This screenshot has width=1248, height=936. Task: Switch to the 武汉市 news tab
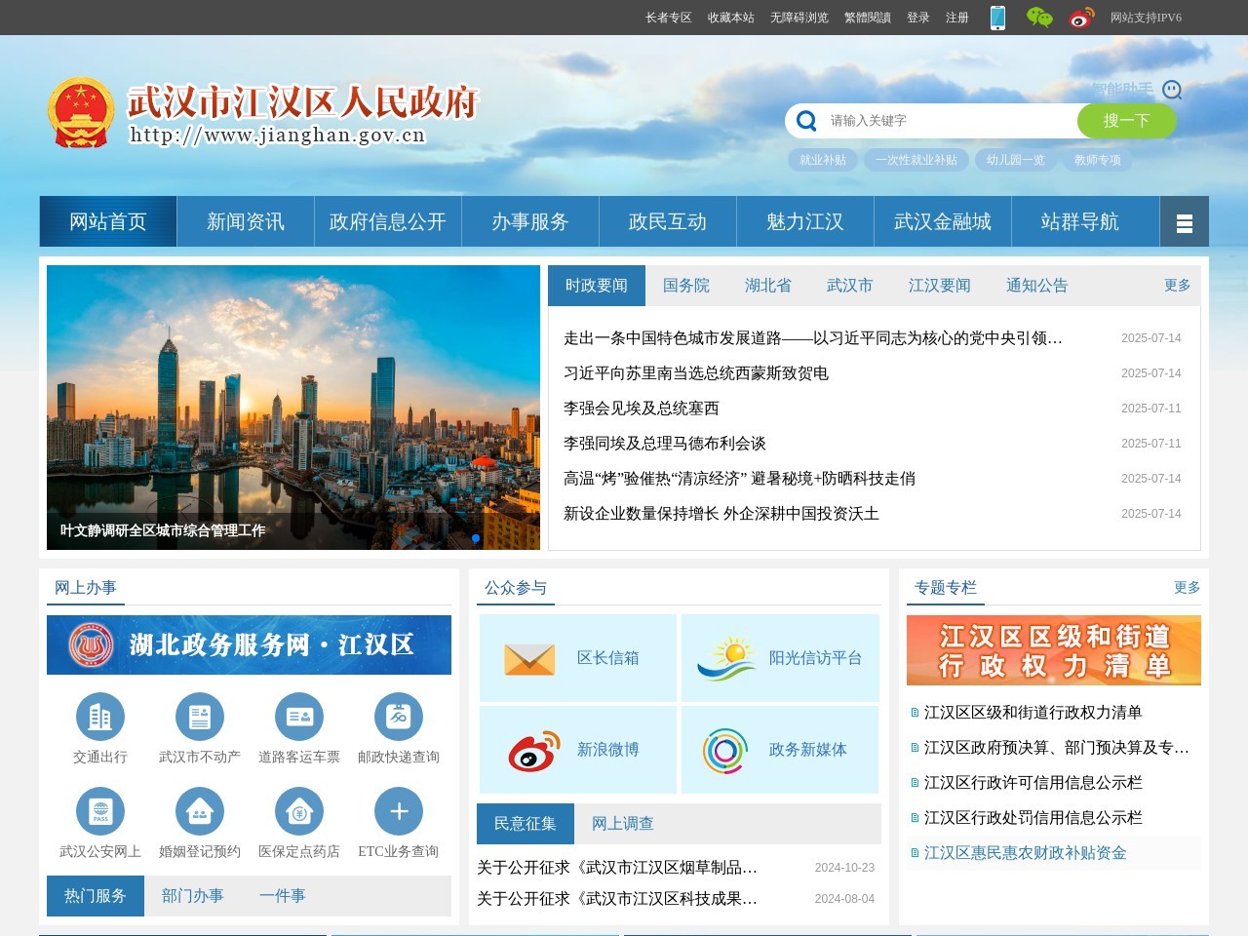point(850,286)
